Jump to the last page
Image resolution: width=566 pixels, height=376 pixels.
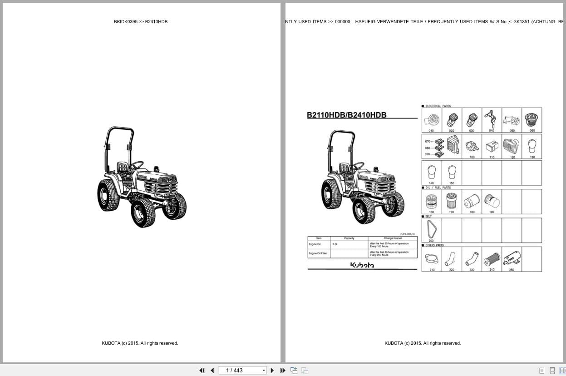pyautogui.click(x=283, y=371)
